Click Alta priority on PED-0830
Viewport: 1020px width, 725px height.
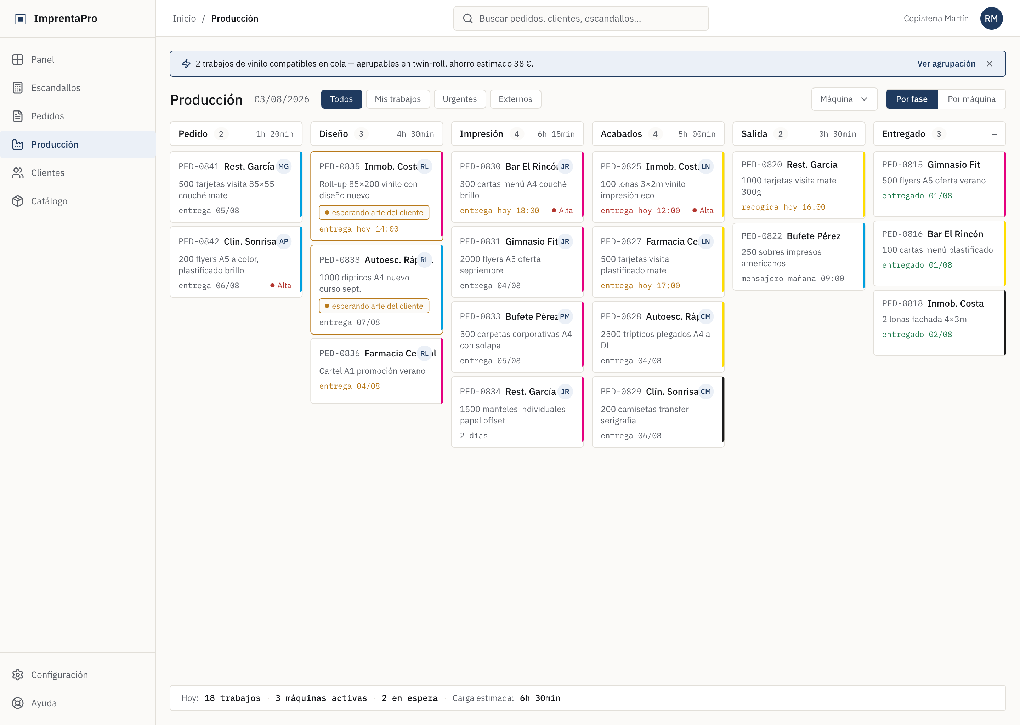point(562,211)
